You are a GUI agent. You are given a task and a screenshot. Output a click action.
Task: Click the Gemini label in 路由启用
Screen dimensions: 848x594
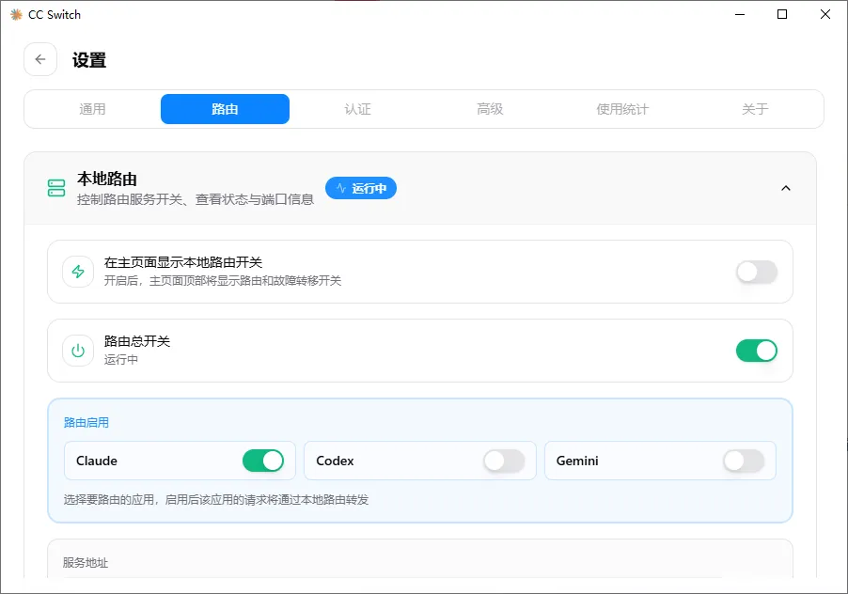pyautogui.click(x=577, y=461)
